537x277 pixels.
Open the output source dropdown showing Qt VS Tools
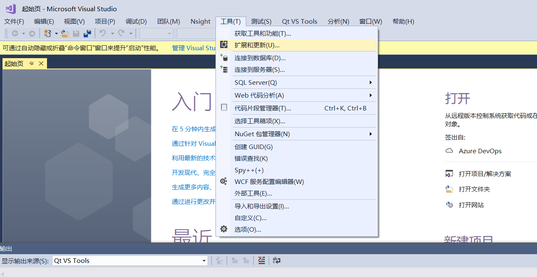[x=204, y=261]
